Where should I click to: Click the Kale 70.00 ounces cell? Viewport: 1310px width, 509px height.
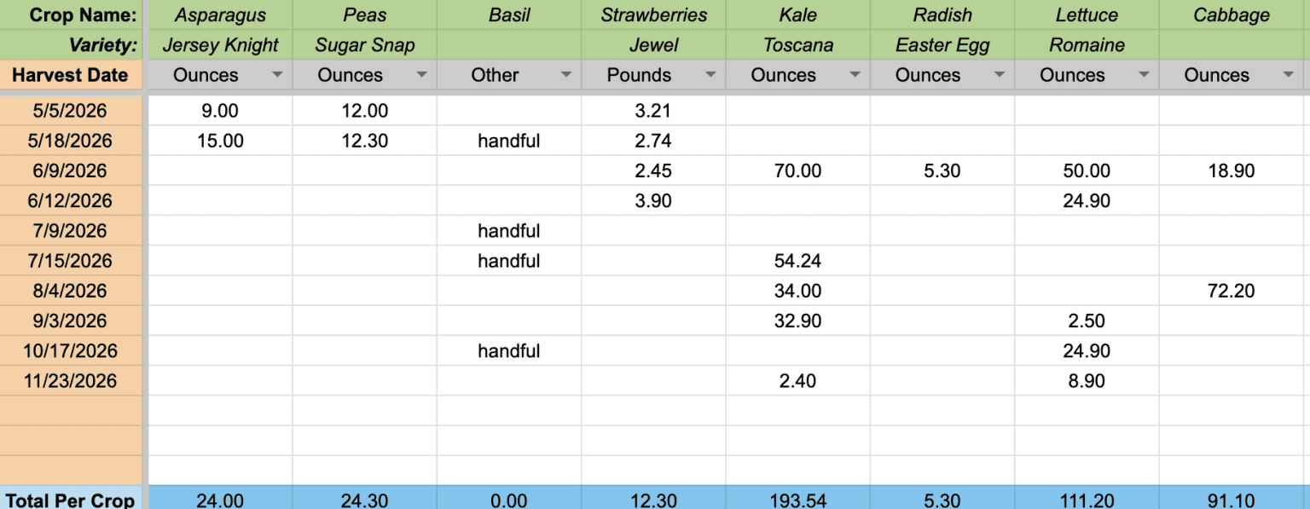797,171
